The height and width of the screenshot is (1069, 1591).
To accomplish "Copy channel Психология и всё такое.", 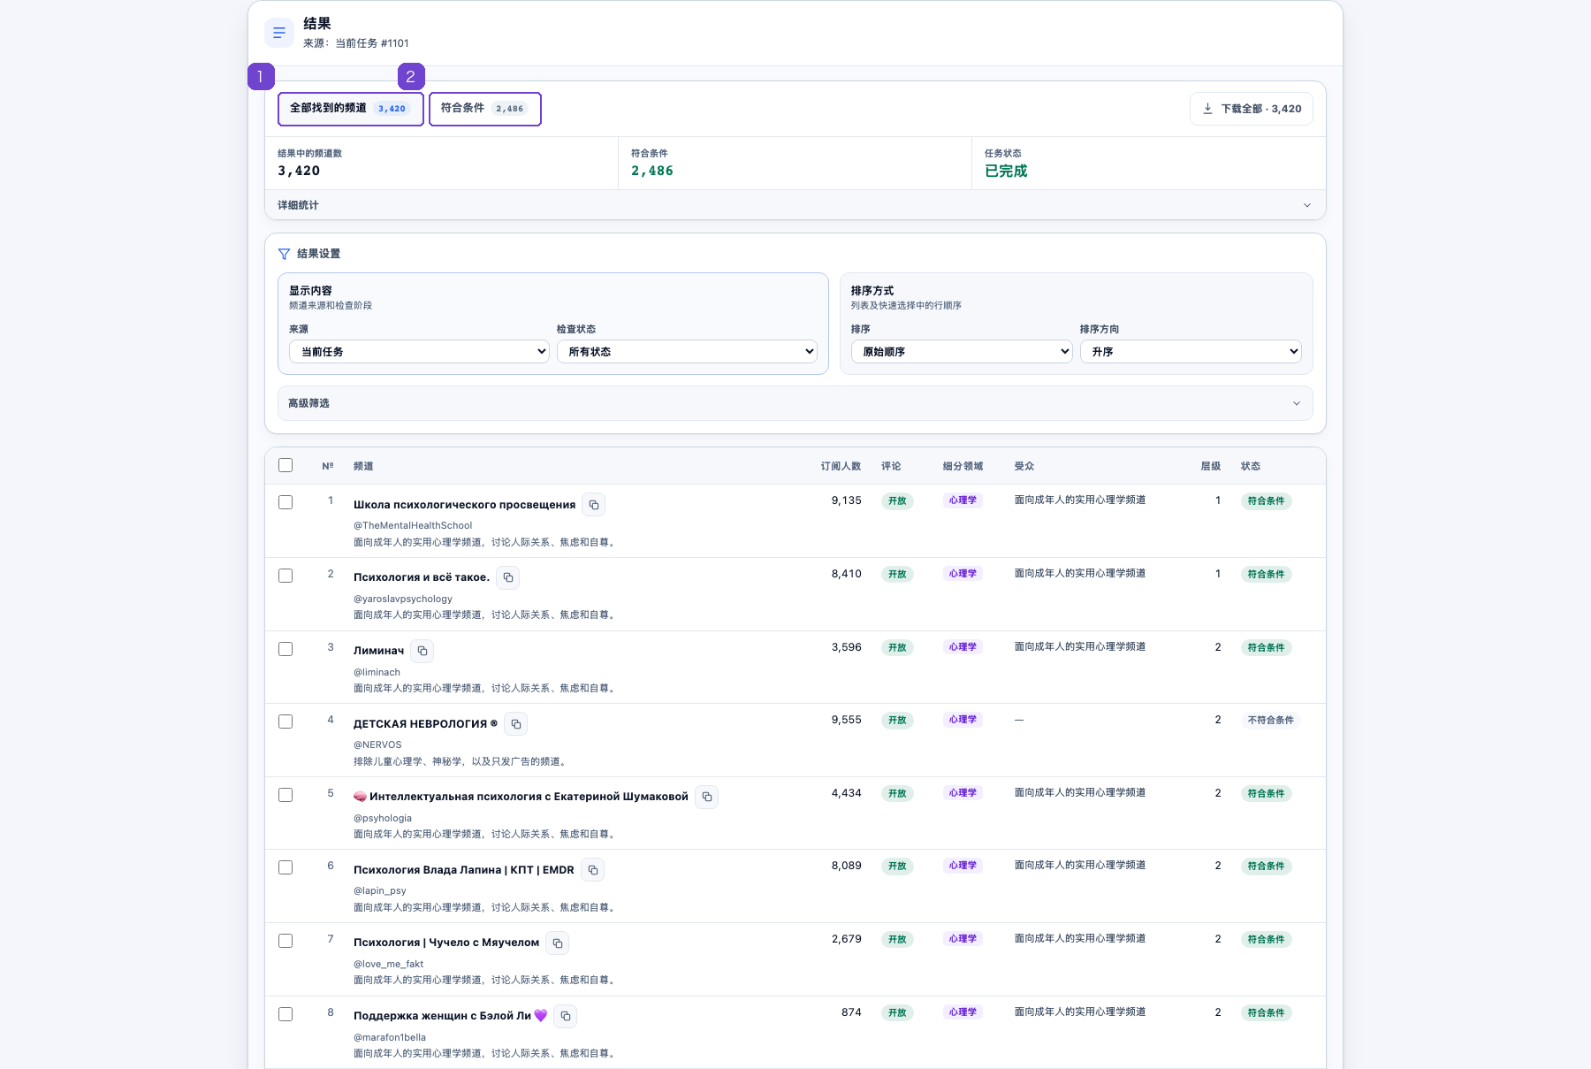I will coord(508,577).
